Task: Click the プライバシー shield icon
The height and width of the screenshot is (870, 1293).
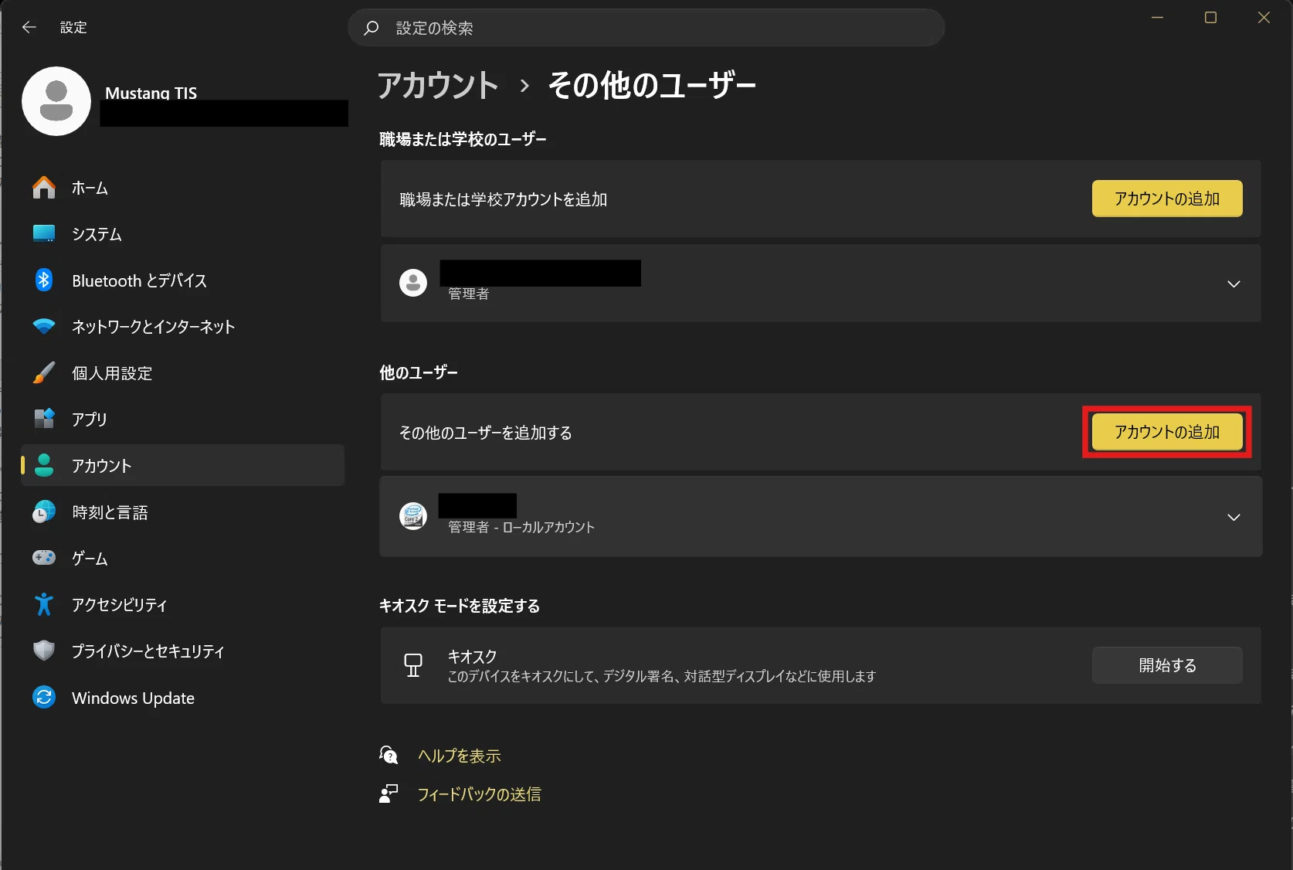Action: click(x=44, y=651)
